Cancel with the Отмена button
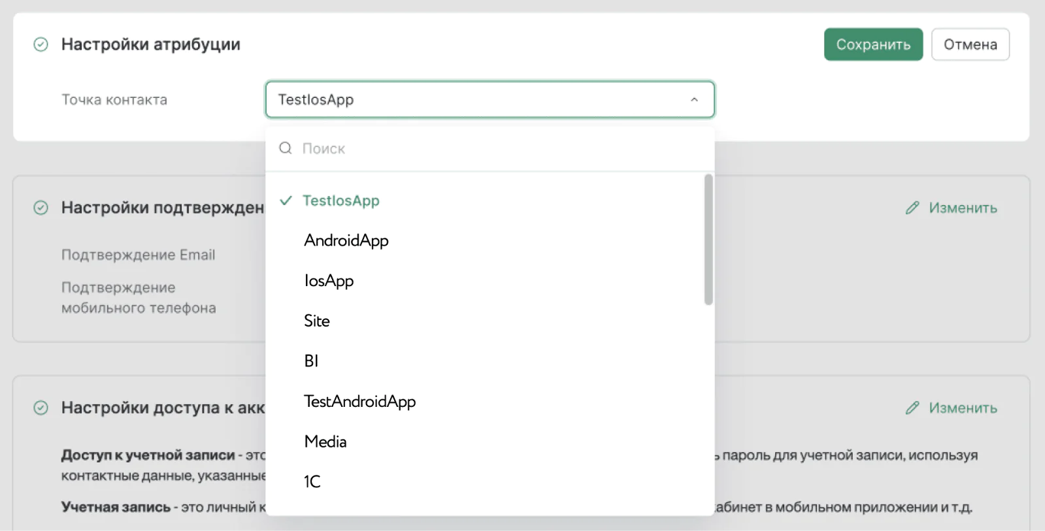Screen dimensions: 1045x531 970,44
